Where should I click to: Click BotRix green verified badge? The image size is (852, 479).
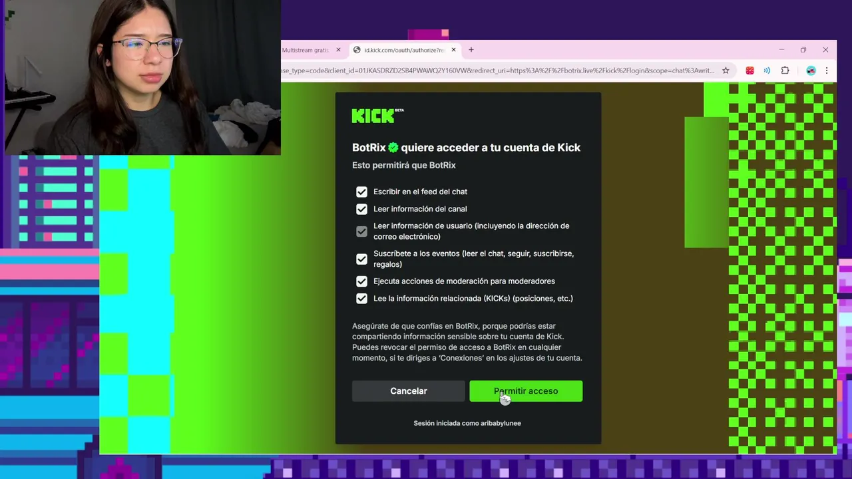click(393, 148)
